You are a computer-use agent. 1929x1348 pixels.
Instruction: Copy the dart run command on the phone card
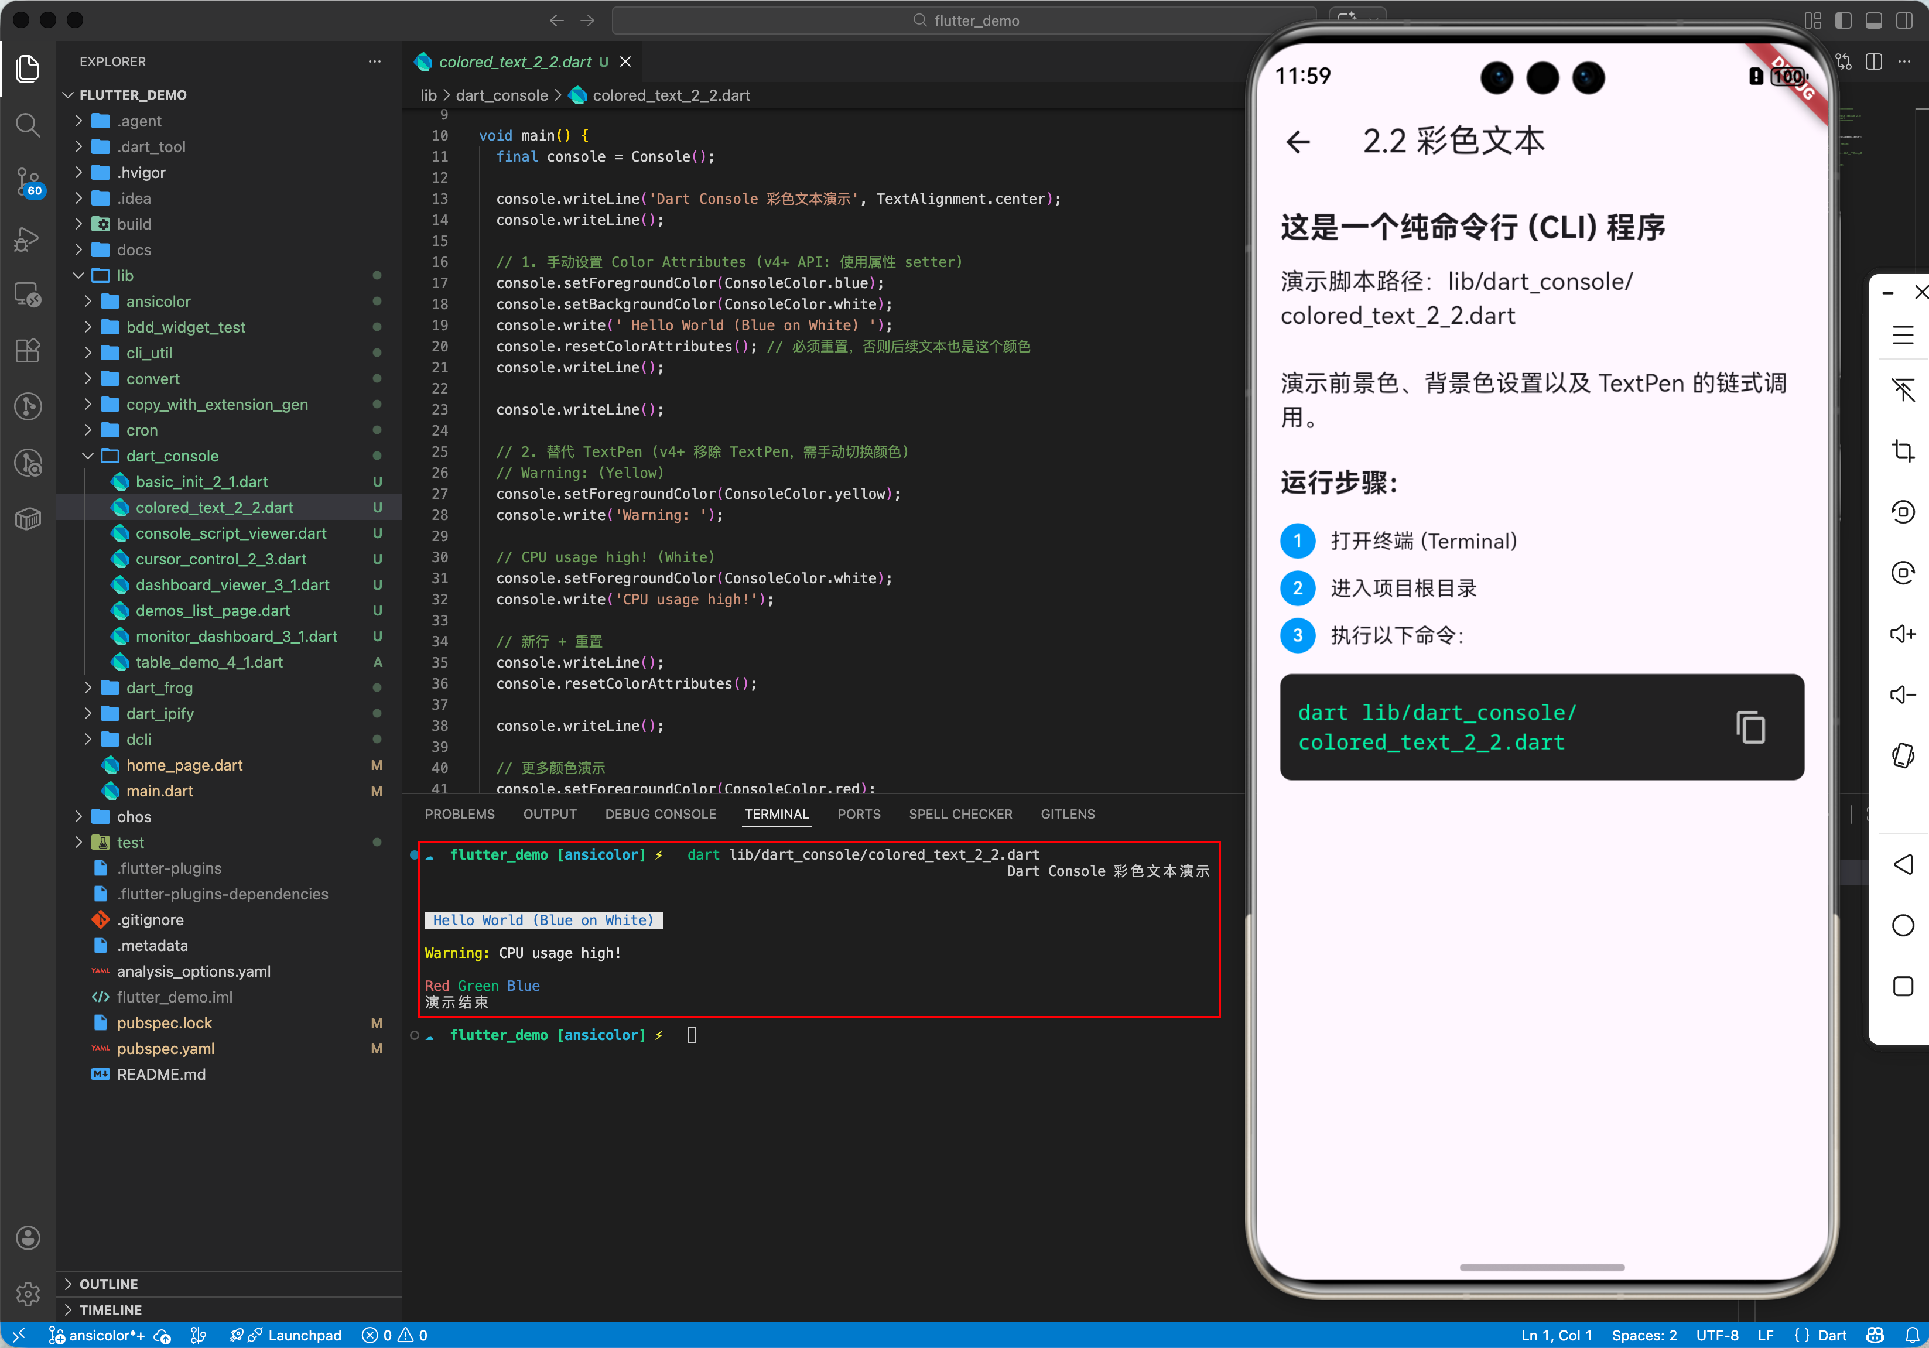click(x=1751, y=727)
